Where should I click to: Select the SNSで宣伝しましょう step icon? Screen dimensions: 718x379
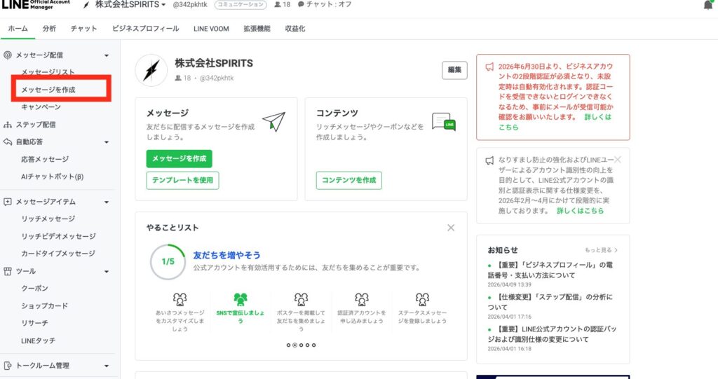coord(241,299)
